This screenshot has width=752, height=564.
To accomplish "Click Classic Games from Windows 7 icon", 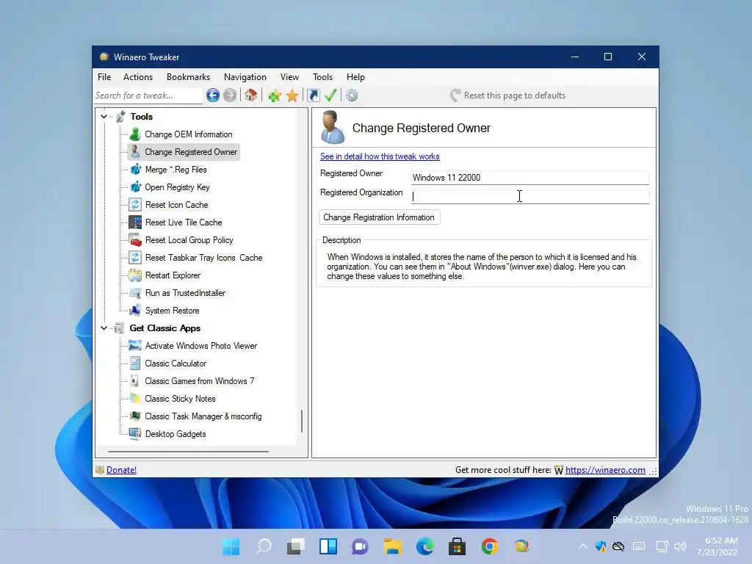I will 135,381.
